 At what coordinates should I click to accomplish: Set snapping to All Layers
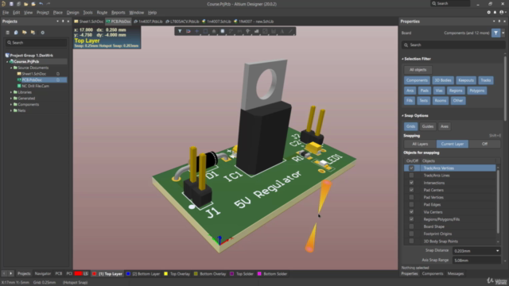click(420, 144)
